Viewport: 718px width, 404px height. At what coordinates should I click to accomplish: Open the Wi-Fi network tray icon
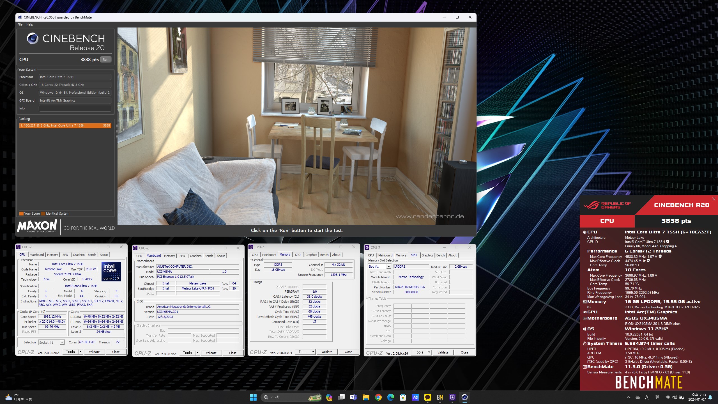pos(668,397)
